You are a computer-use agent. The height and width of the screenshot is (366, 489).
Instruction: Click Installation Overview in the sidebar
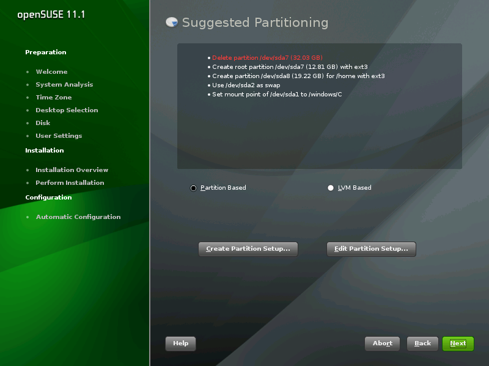coord(72,170)
